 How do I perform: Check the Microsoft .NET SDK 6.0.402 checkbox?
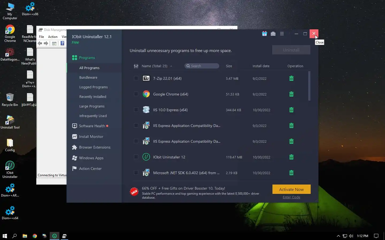click(x=136, y=173)
